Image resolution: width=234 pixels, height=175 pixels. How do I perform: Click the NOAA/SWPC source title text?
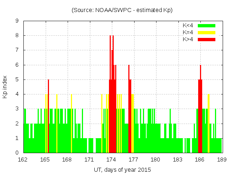122,10
